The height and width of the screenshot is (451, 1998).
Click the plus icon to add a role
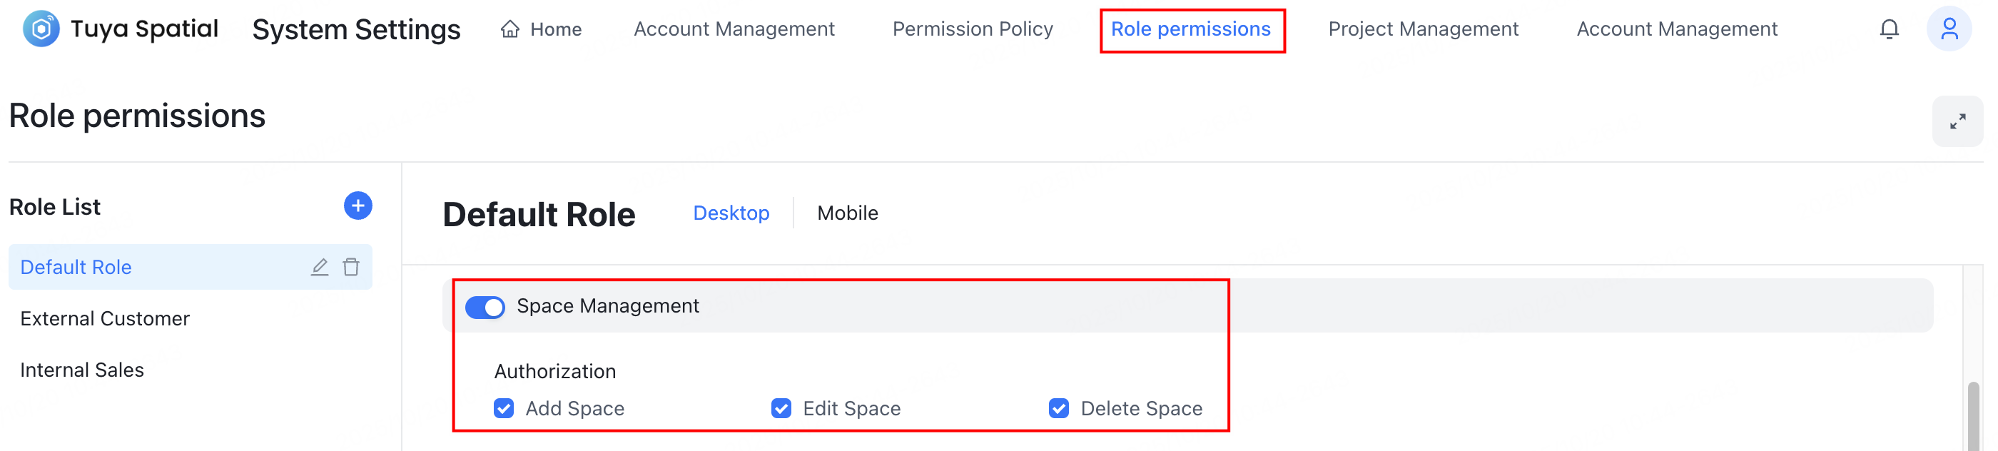coord(357,206)
